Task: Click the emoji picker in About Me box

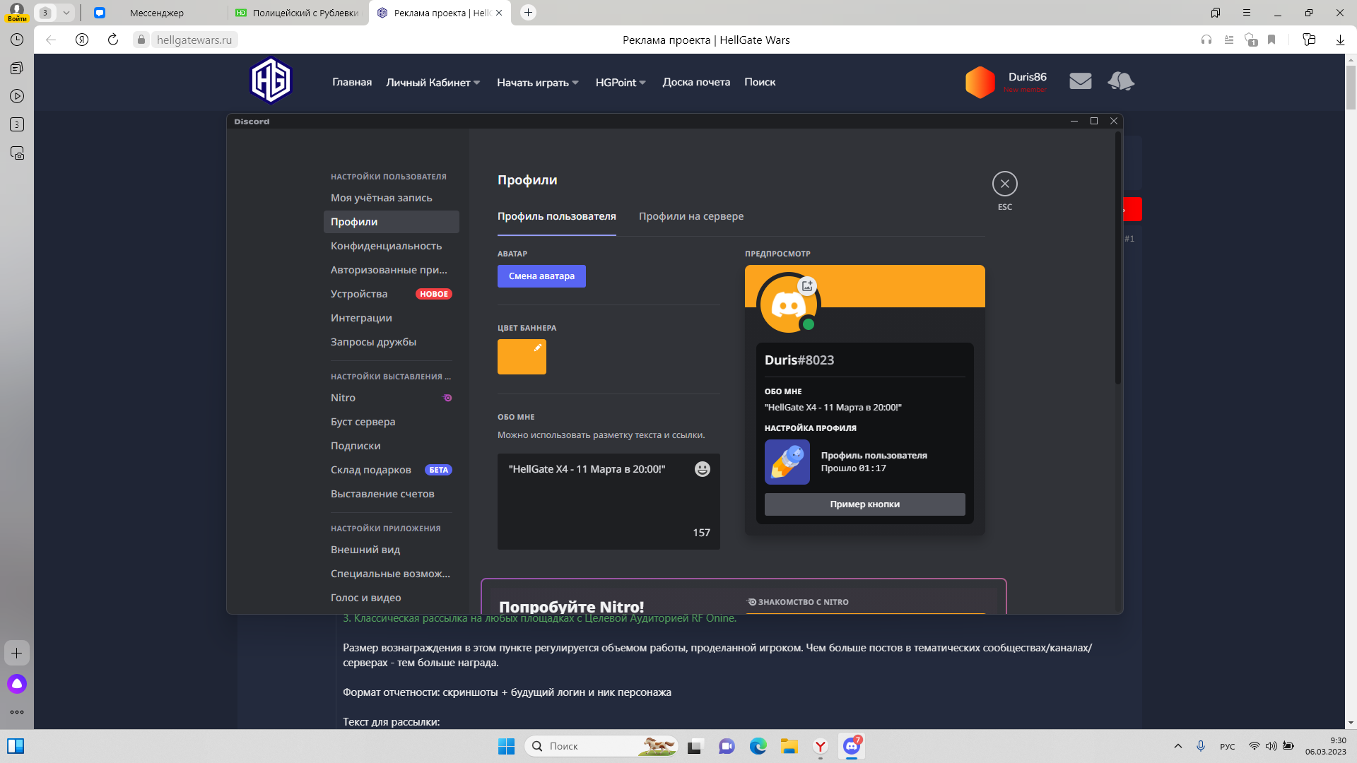Action: pyautogui.click(x=702, y=469)
